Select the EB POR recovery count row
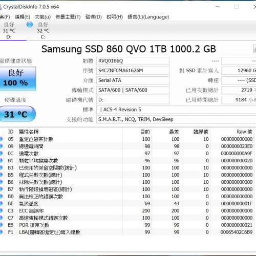 tap(127, 225)
